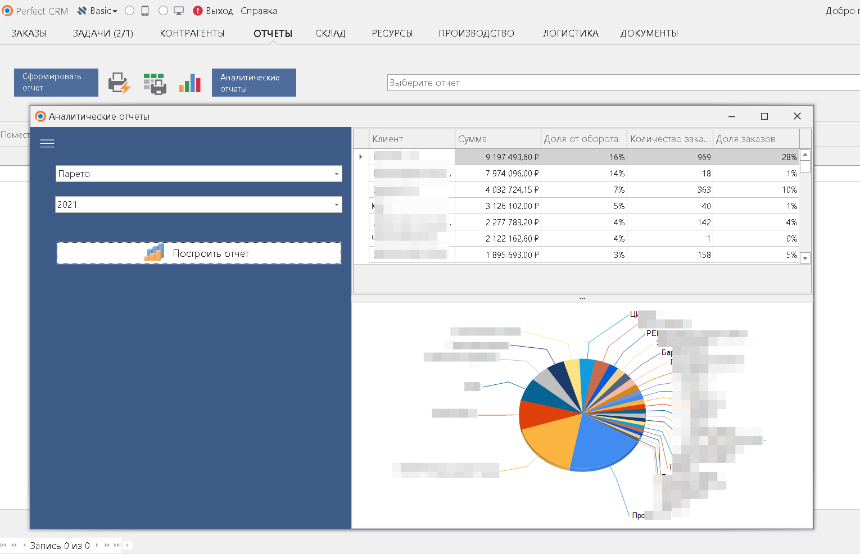The width and height of the screenshot is (860, 554).
Task: Select the cell 4 032 724,15 ₽
Action: point(498,189)
